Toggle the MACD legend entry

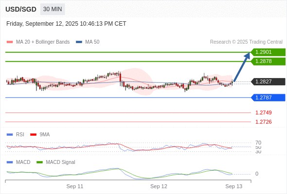pos(18,162)
